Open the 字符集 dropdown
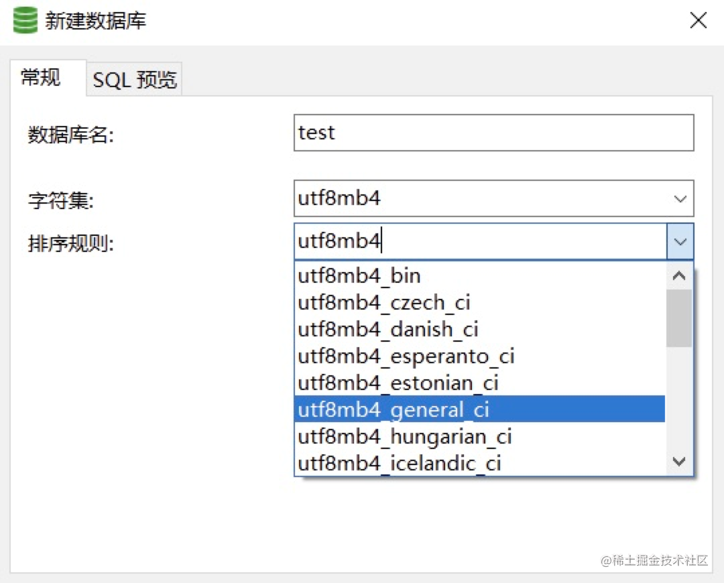 pos(680,198)
